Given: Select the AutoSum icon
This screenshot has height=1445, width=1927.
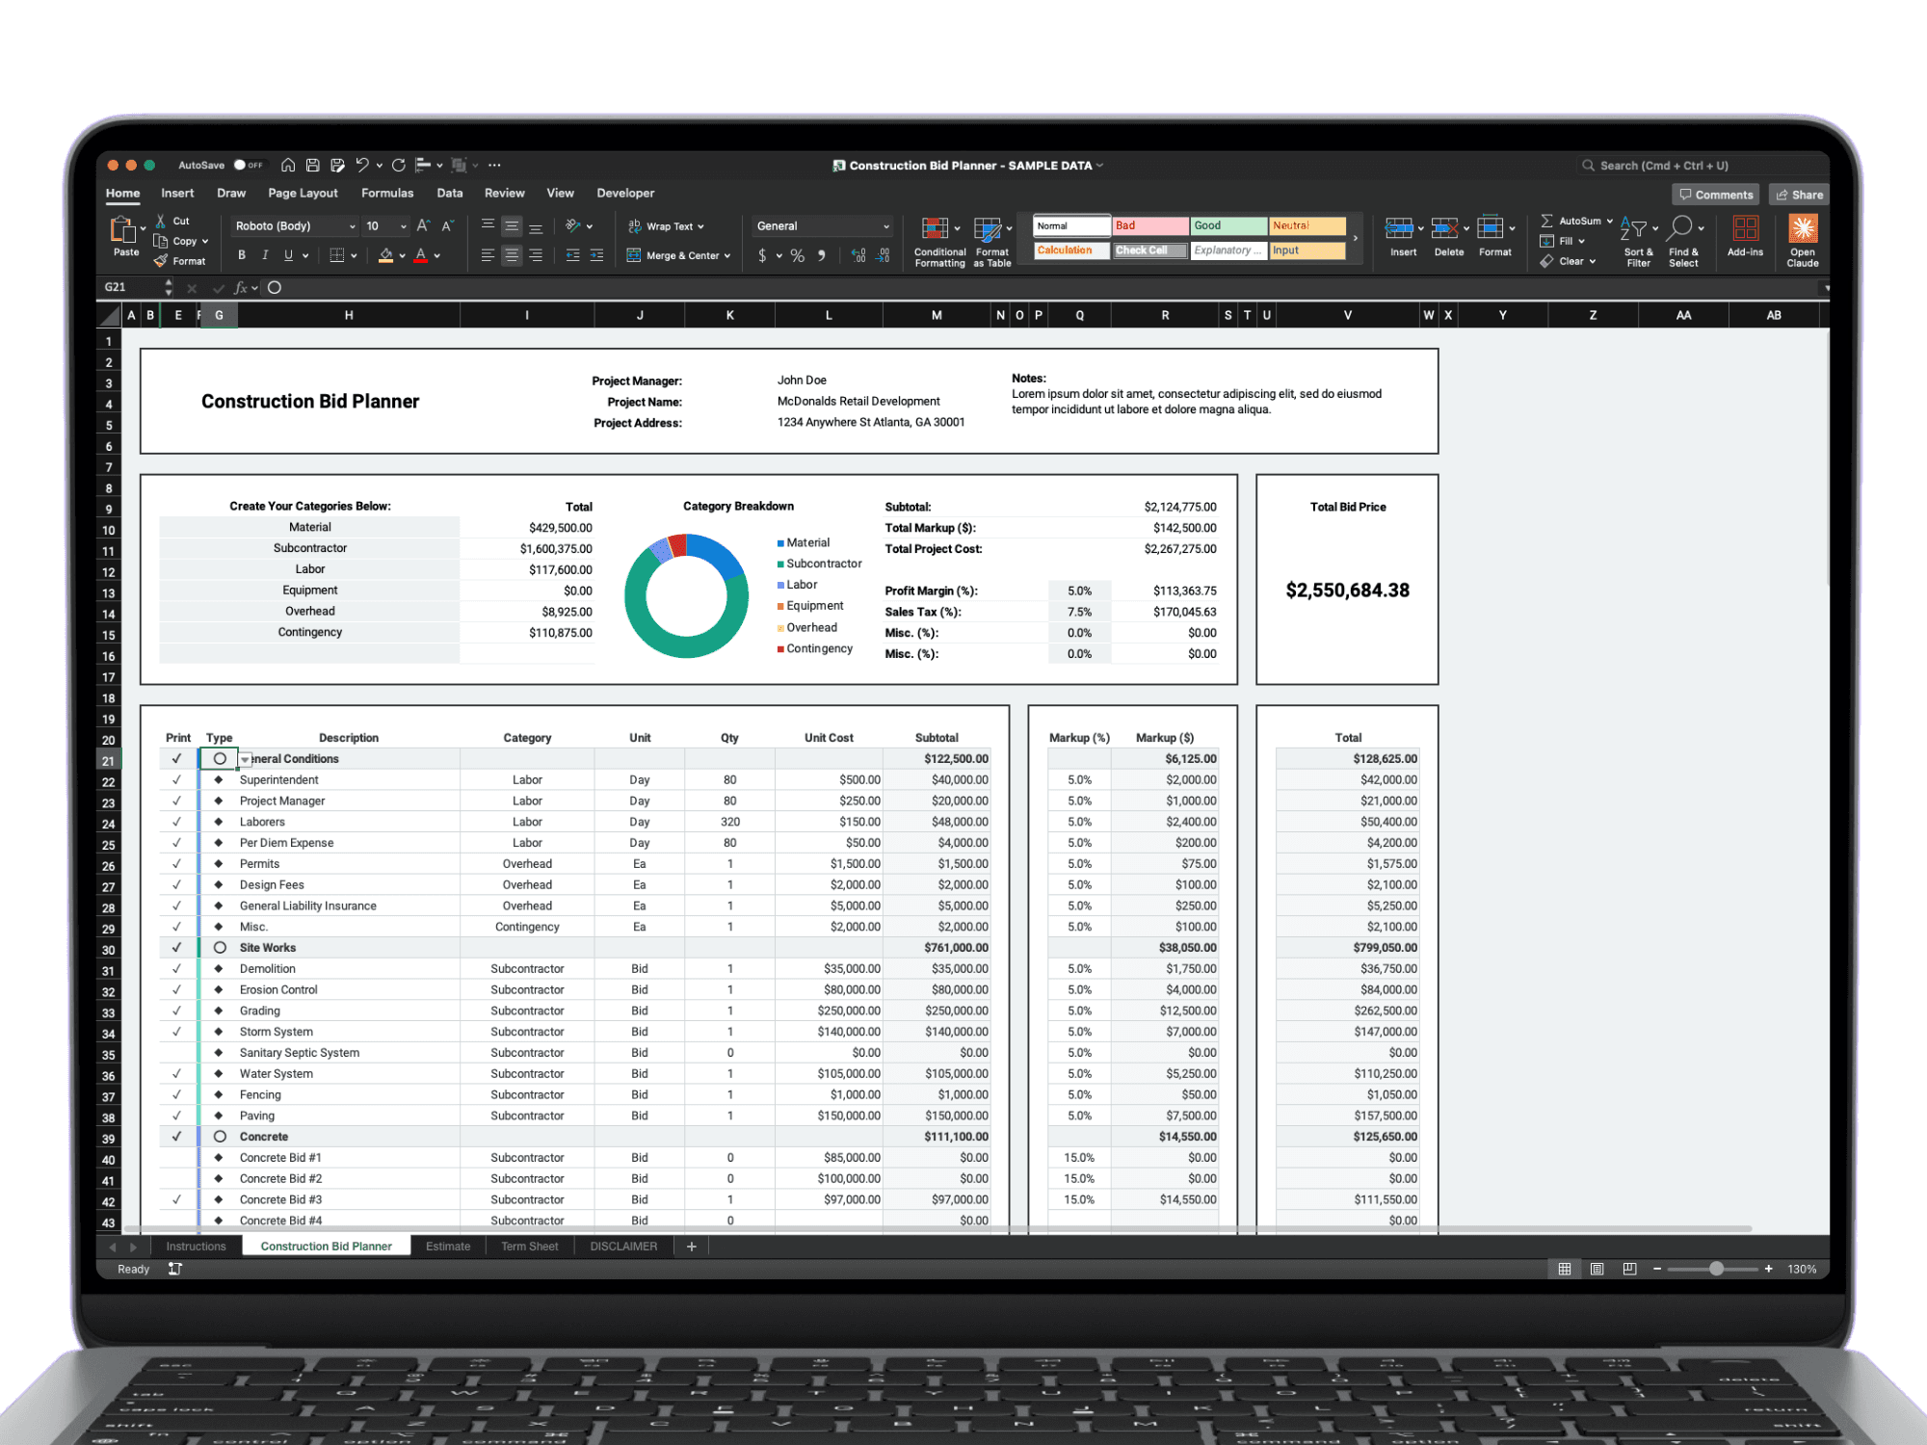Looking at the screenshot, I should pos(1548,221).
